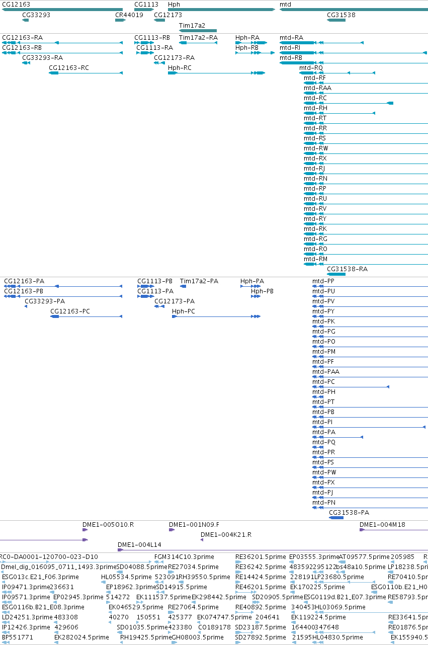Viewport: 428px width, 645px height.
Task: Click the CG1113-PB protein label
Action: tap(155, 281)
